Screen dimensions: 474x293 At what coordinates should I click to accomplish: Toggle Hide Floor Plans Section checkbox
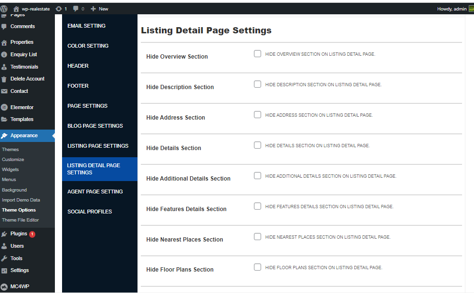click(x=257, y=267)
